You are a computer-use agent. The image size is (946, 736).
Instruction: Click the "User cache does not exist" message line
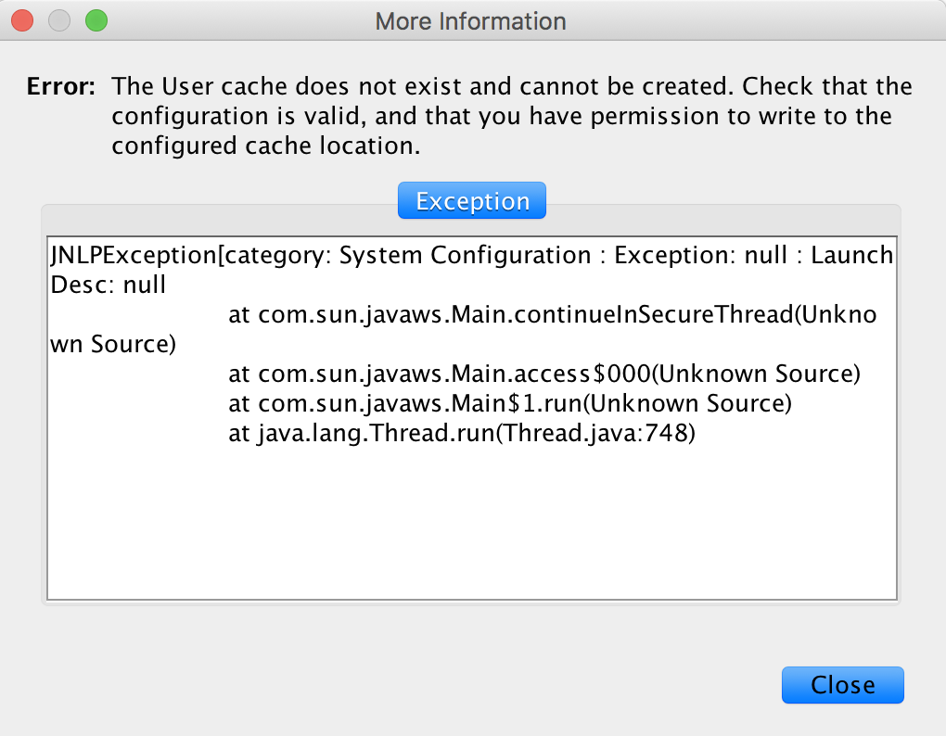[x=511, y=87]
